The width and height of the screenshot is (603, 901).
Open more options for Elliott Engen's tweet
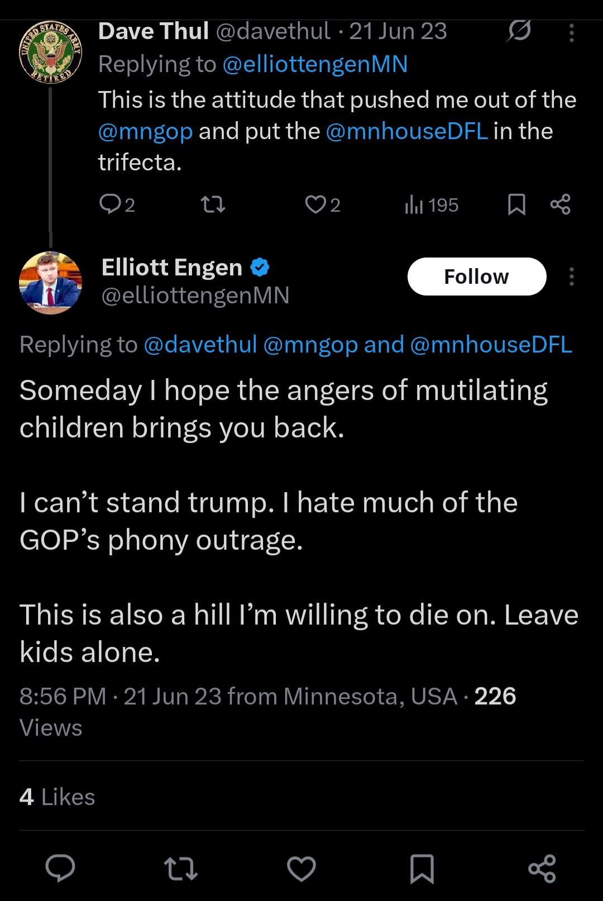571,277
